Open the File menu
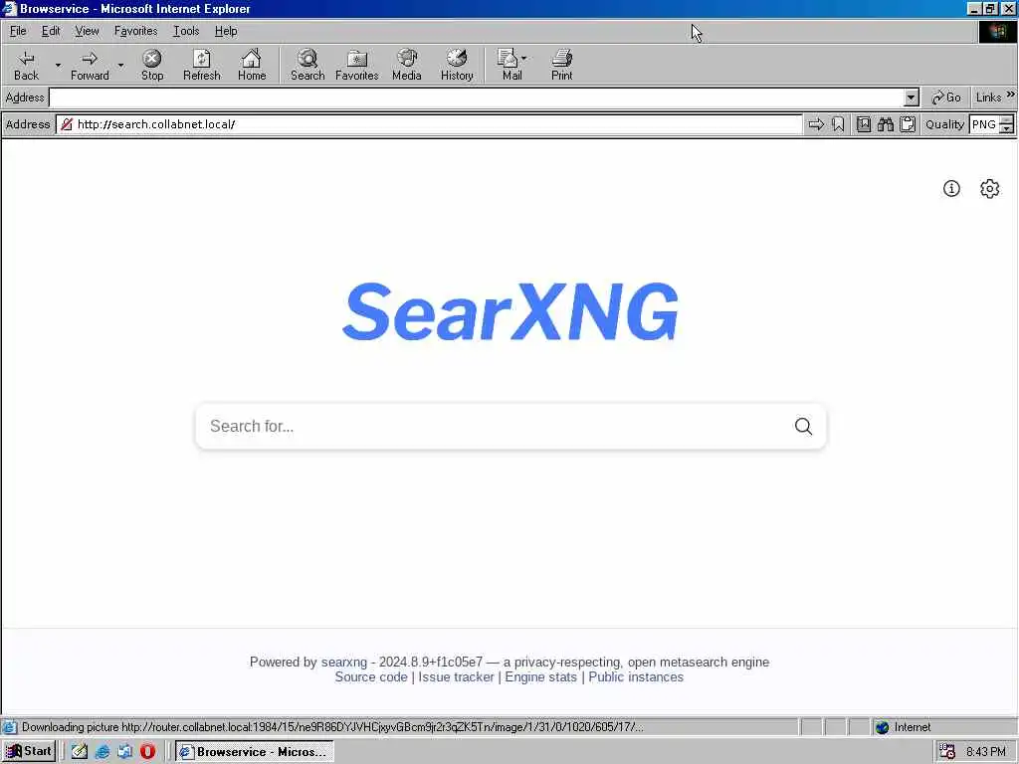This screenshot has height=764, width=1019. point(18,31)
